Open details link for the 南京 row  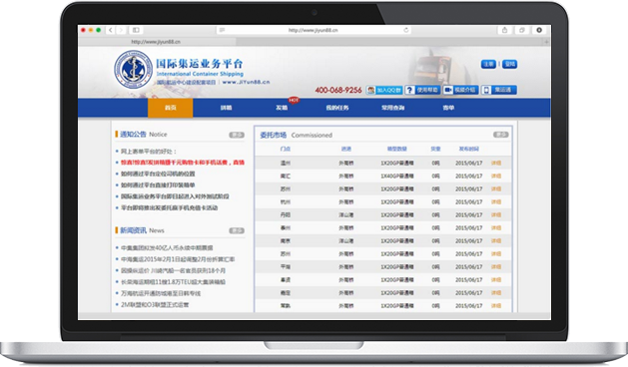coord(496,241)
